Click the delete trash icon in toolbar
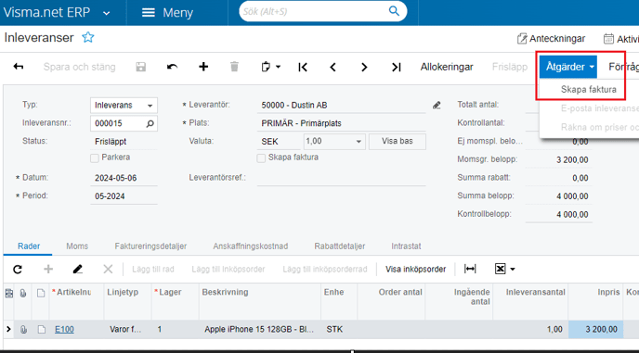Image resolution: width=639 pixels, height=353 pixels. pyautogui.click(x=234, y=67)
